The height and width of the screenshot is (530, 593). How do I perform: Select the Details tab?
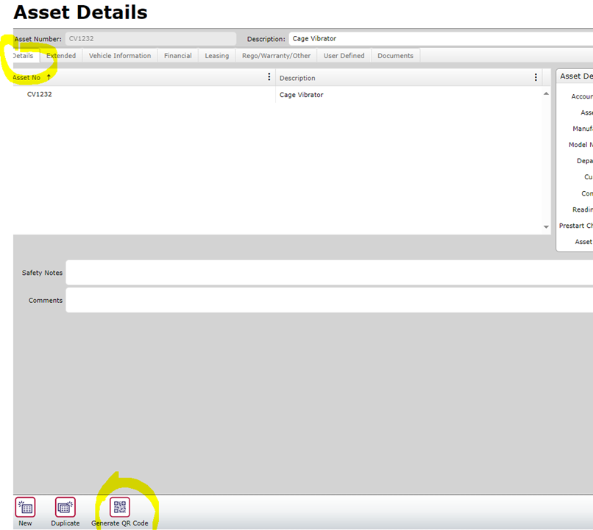click(23, 56)
